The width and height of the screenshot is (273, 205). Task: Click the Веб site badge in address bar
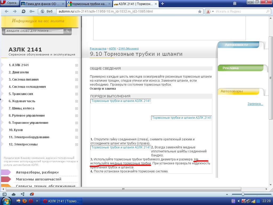47,11
